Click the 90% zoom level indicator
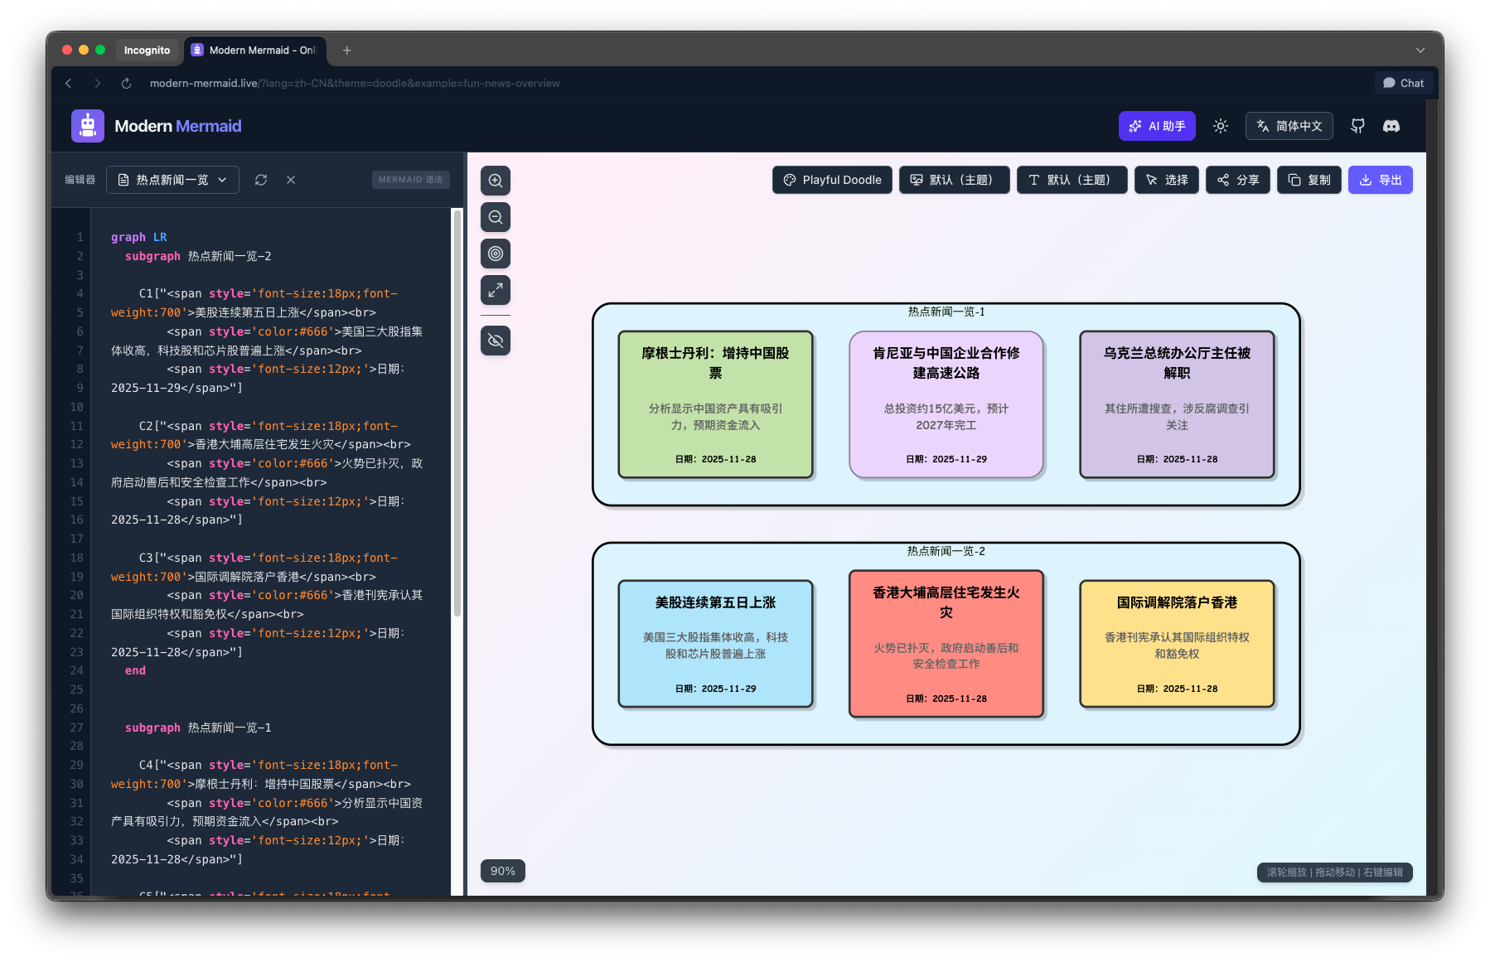Image resolution: width=1490 pixels, height=962 pixels. [502, 871]
